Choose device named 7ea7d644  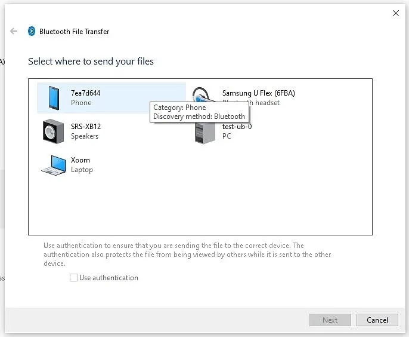pos(86,93)
